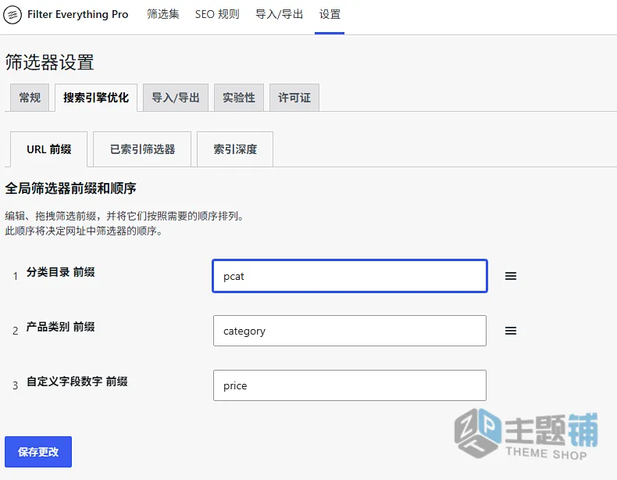This screenshot has width=617, height=480.
Task: Click the 筛选器设置 page title
Action: pos(49,63)
